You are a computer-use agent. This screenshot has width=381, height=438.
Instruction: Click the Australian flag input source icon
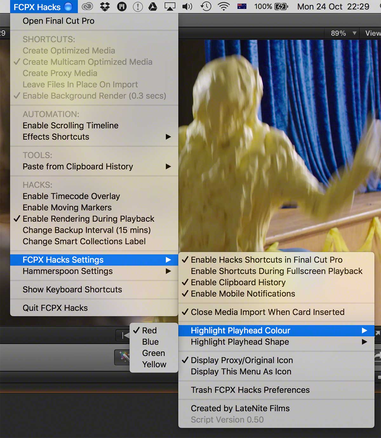(x=242, y=7)
